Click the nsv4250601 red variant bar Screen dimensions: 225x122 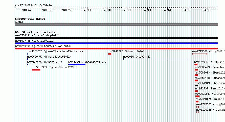116,48
